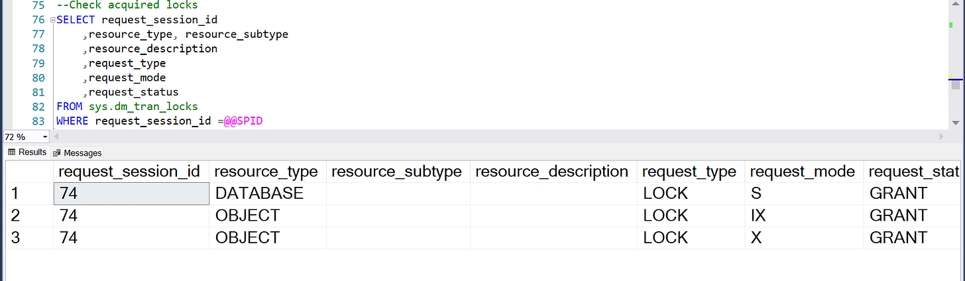
Task: Click the resource_subtype column header
Action: click(x=398, y=172)
